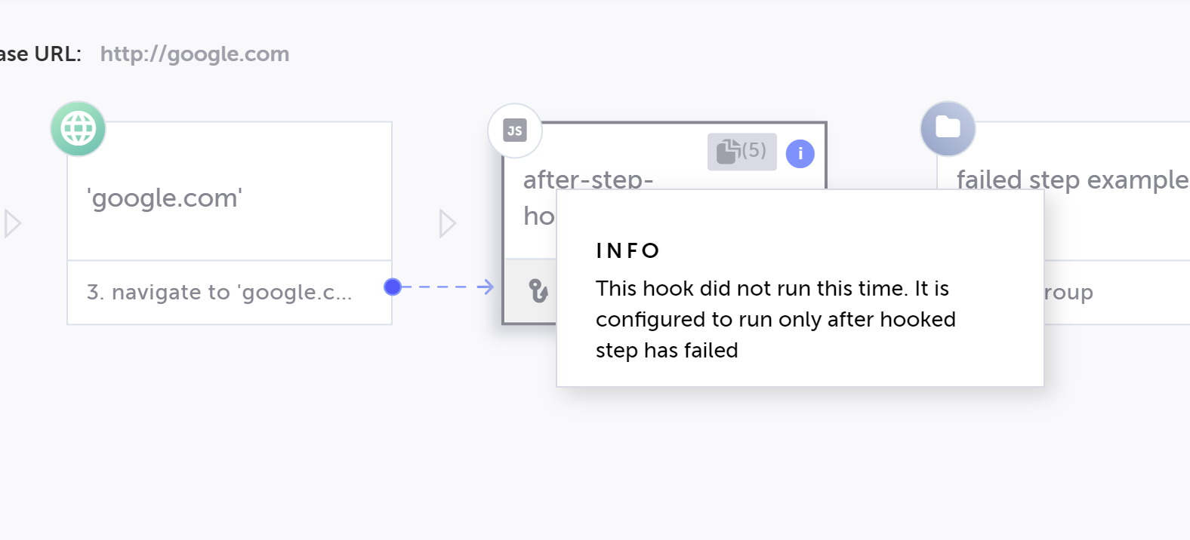The height and width of the screenshot is (540, 1190).
Task: Click the folder icon on failed step group
Action: click(x=948, y=128)
